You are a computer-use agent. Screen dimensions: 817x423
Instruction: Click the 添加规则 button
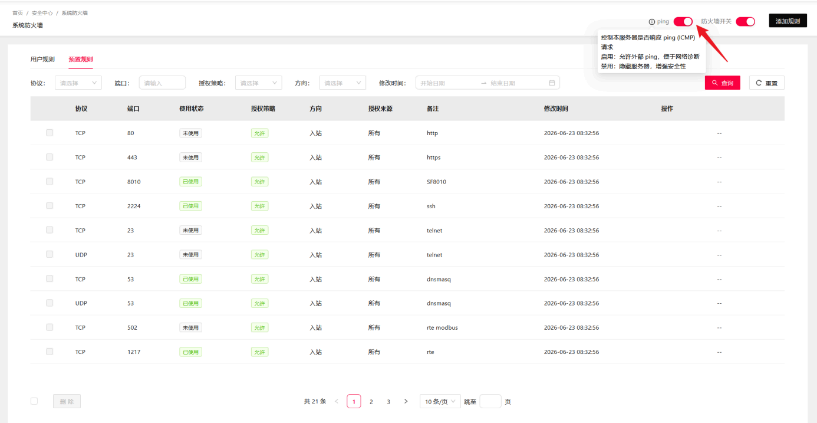pos(788,21)
